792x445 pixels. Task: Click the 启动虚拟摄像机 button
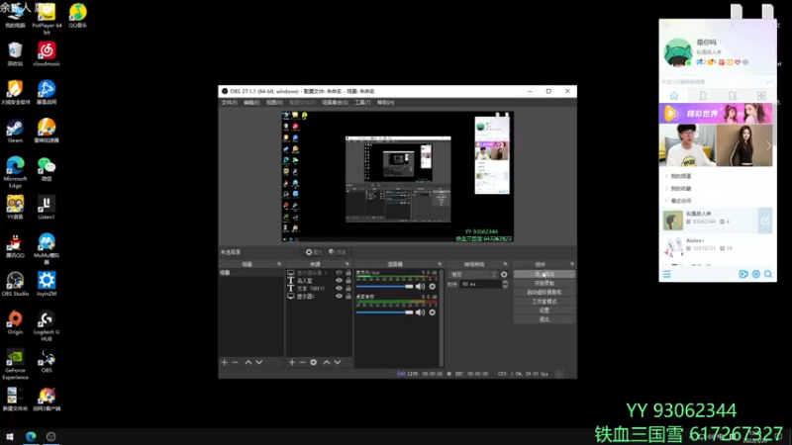(544, 292)
